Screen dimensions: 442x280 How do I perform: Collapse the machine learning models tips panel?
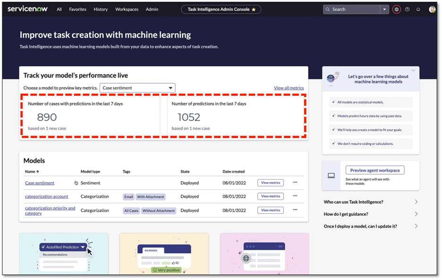(413, 70)
